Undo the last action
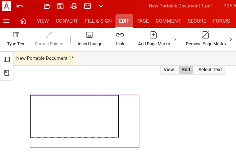This screenshot has height=154, width=236. (x=20, y=6)
